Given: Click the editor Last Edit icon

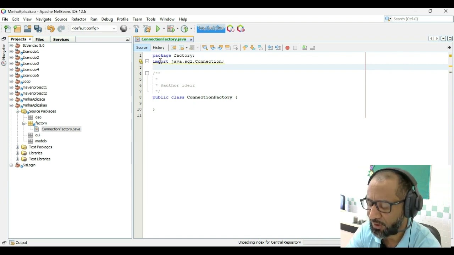Looking at the screenshot, I should pos(173,48).
